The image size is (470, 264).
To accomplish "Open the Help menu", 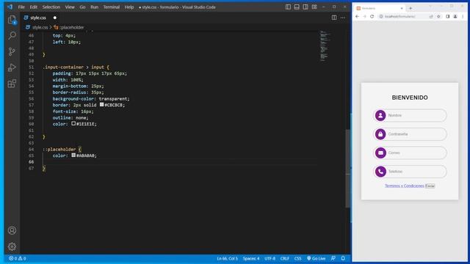I will coord(129,7).
